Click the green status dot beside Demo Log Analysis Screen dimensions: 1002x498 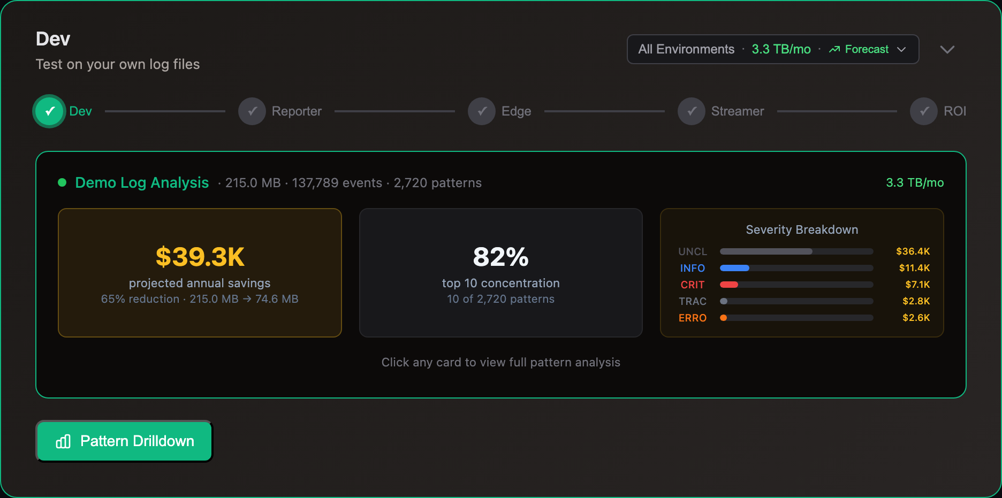click(x=62, y=183)
